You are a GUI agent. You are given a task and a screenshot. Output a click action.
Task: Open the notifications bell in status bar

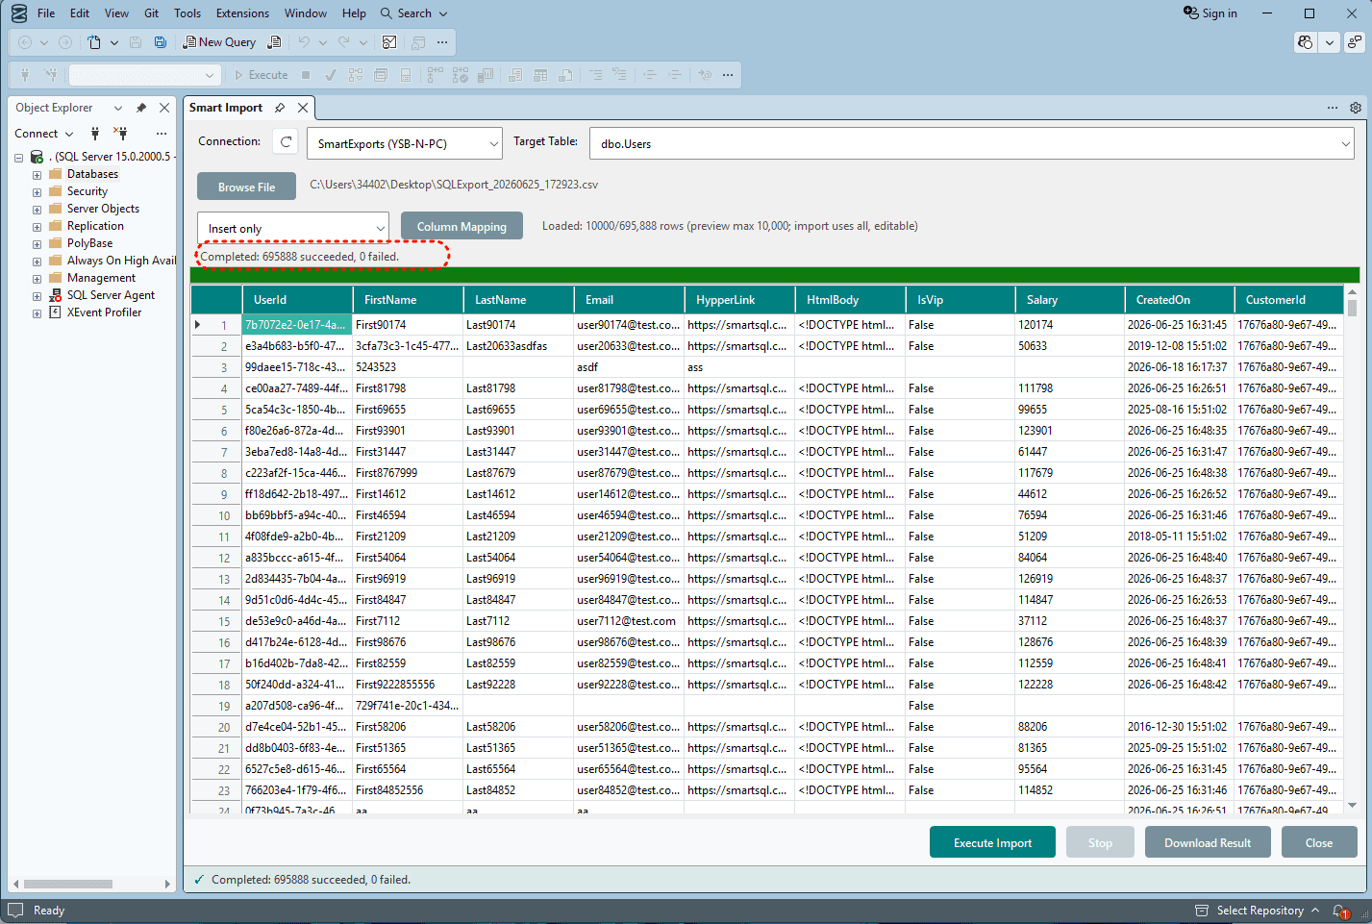[x=1341, y=911]
